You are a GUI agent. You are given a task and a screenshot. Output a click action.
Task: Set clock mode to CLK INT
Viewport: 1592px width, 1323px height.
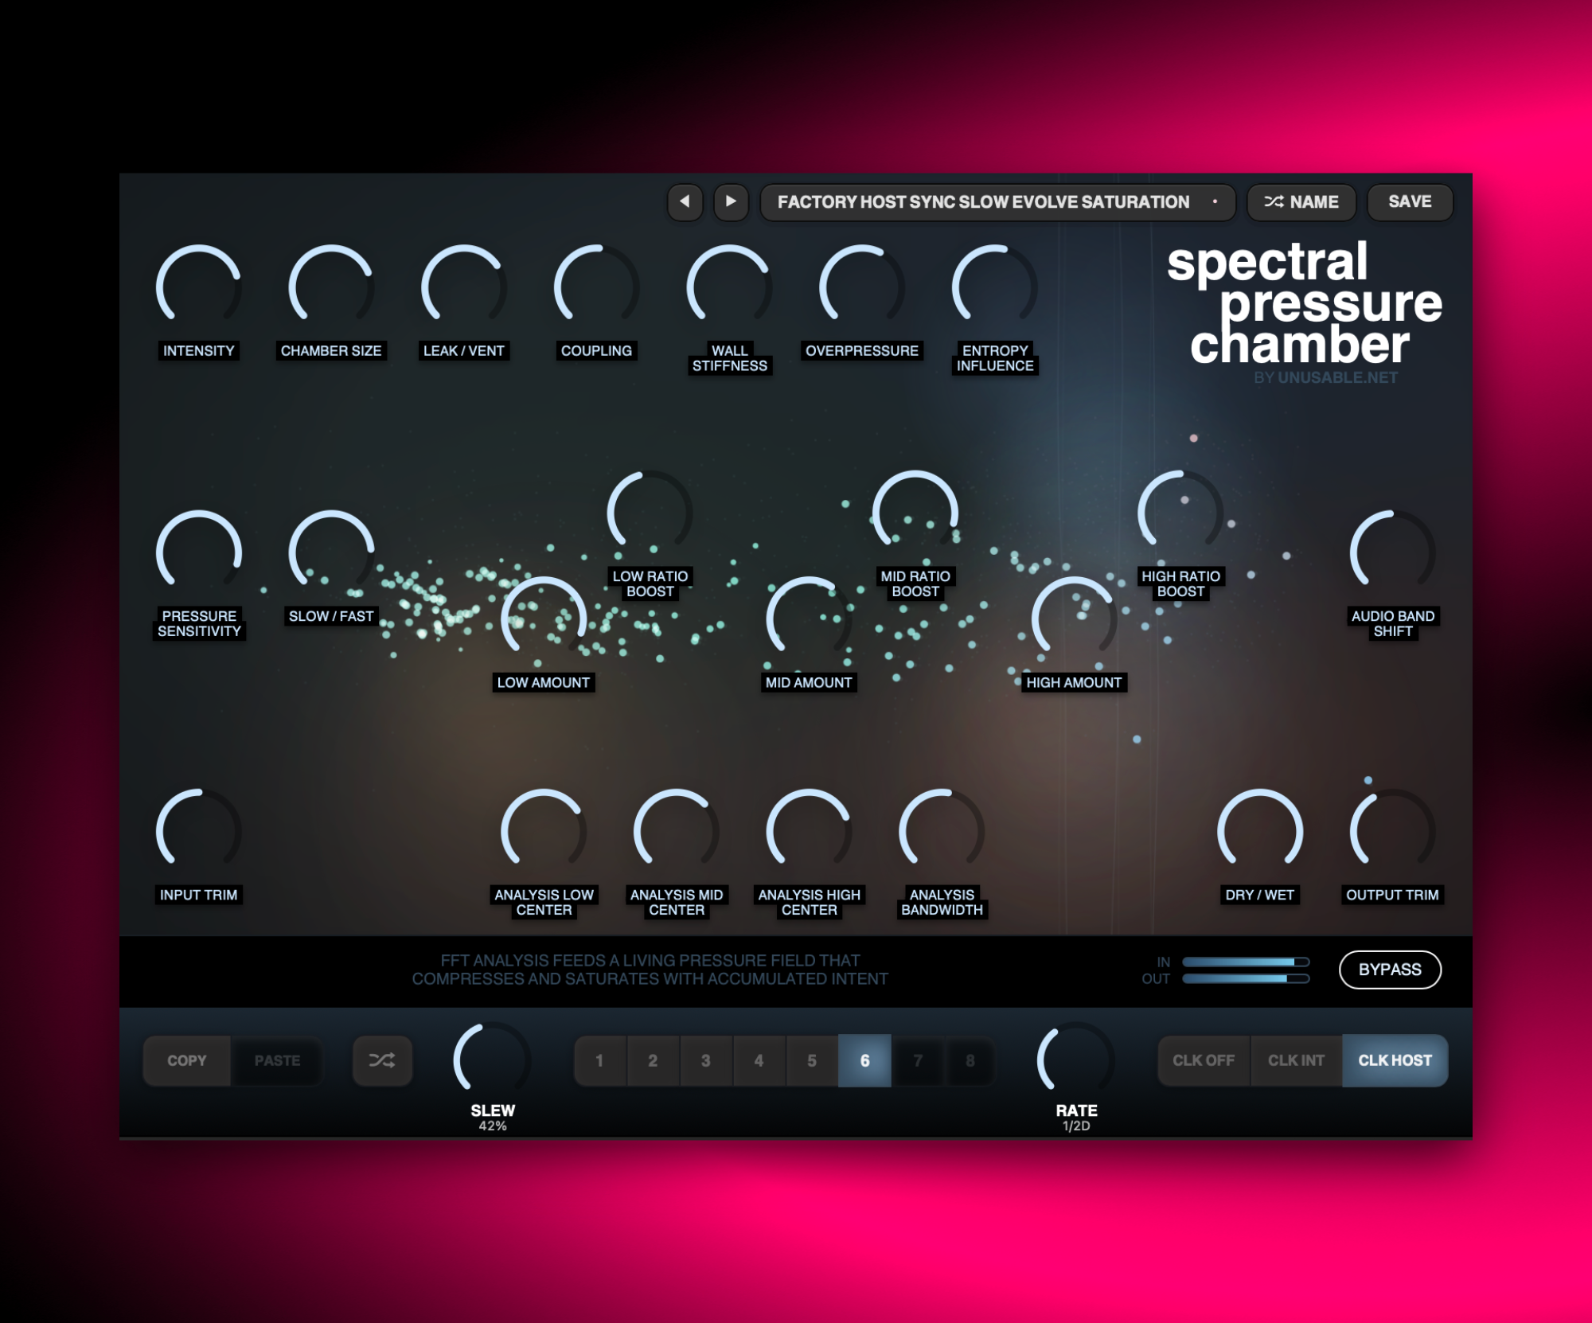tap(1296, 1060)
